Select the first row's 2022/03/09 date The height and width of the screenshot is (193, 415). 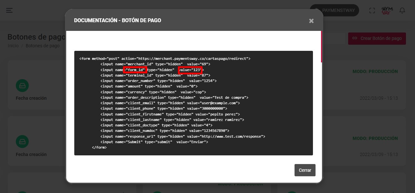tap(379, 98)
